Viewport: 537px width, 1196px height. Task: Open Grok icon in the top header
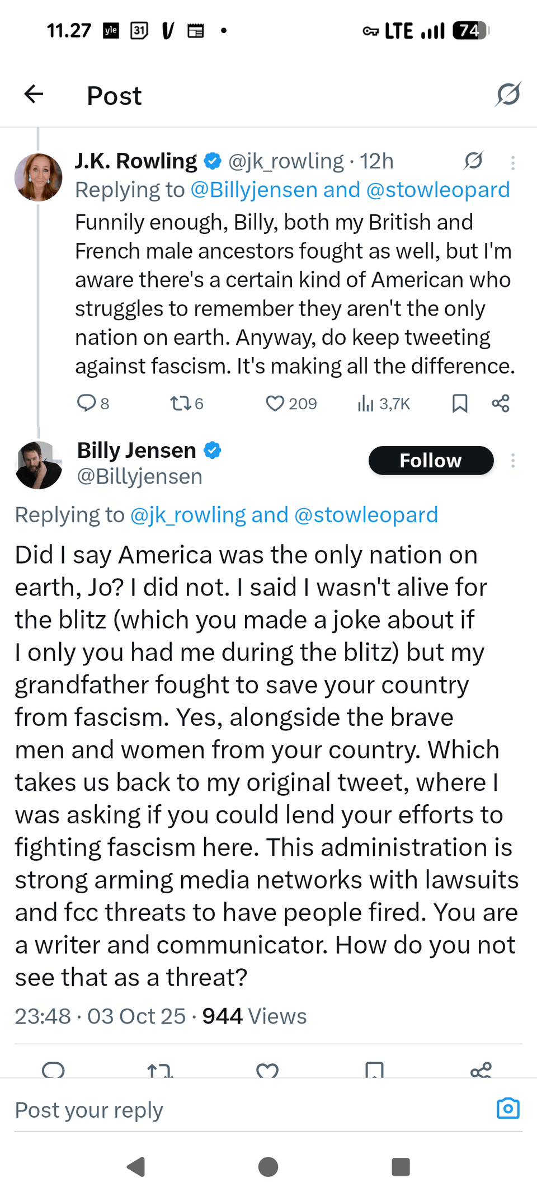tap(508, 95)
